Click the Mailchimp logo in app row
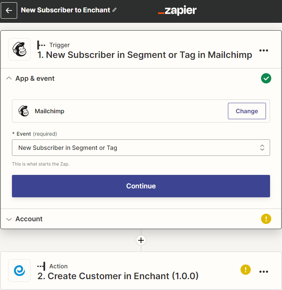Image resolution: width=282 pixels, height=290 pixels. (x=24, y=111)
